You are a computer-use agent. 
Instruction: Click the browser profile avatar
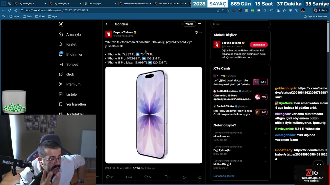pos(303,10)
